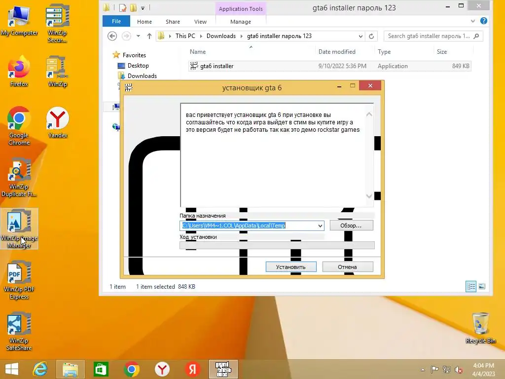Open the Manage ribbon tab
505x379 pixels.
pos(241,22)
